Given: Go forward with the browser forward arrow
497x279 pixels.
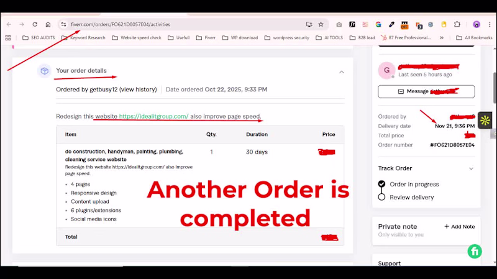Looking at the screenshot, I should click(x=22, y=24).
